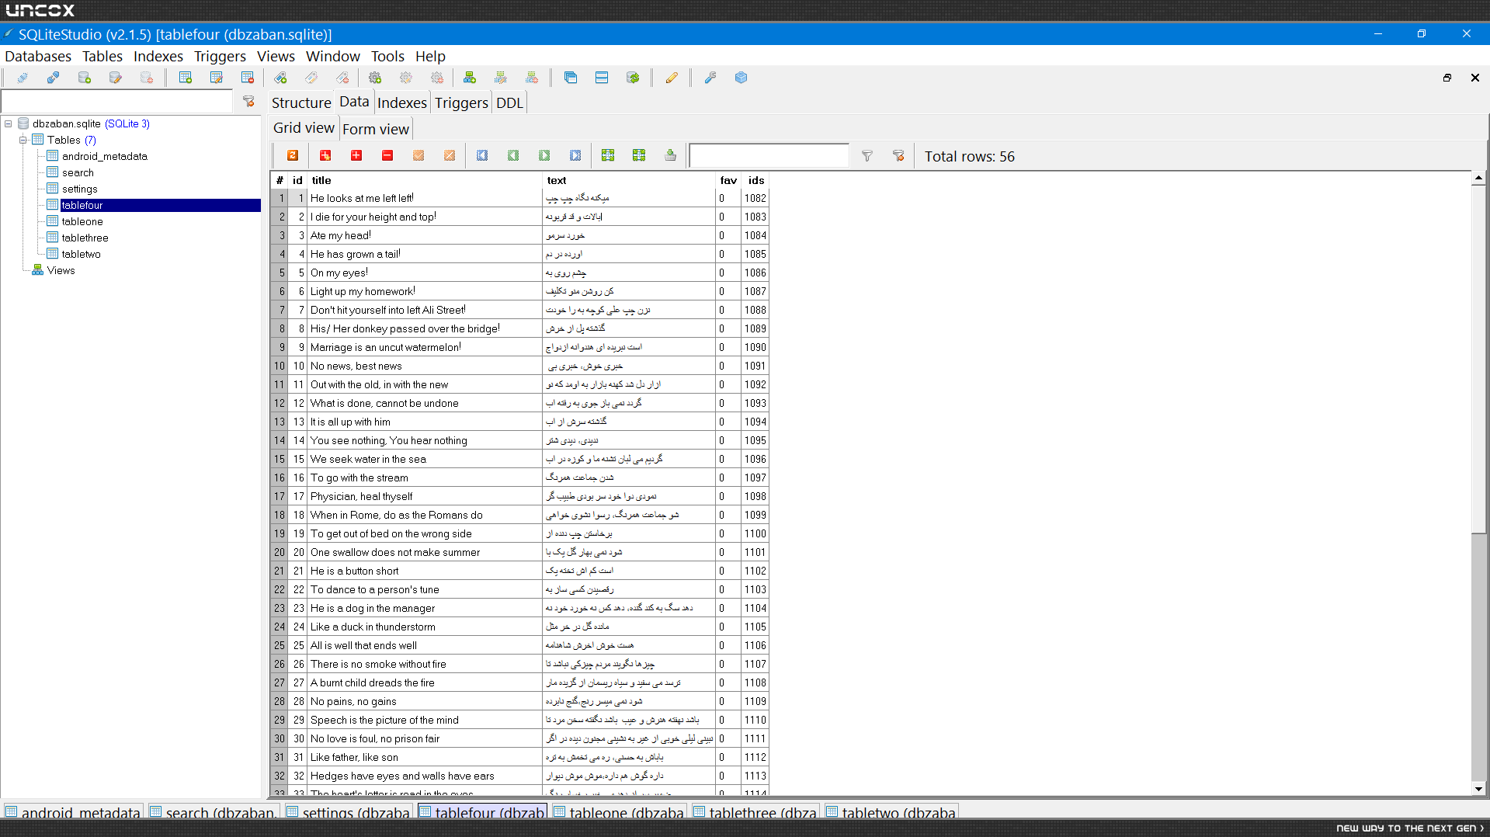Image resolution: width=1490 pixels, height=837 pixels.
Task: Open the Views menu
Action: pos(276,56)
